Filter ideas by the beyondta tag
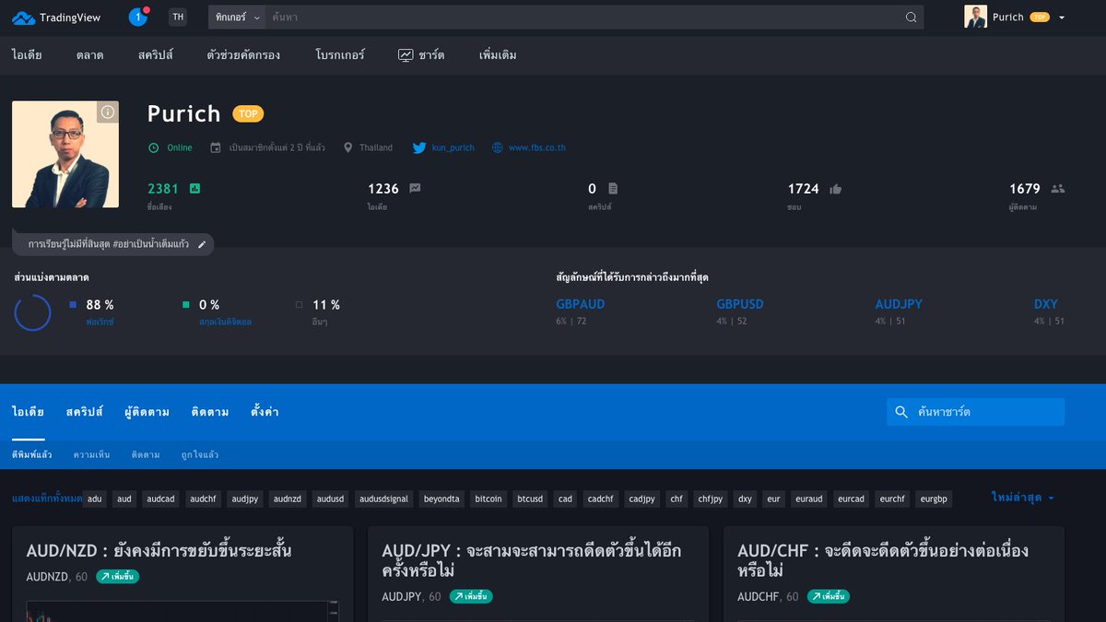1106x622 pixels. pos(441,499)
